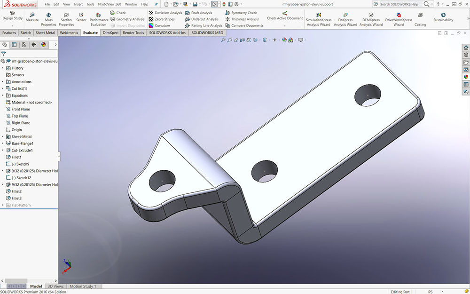
Task: Start the SimulationXpress Analysis Wizard
Action: click(x=319, y=19)
